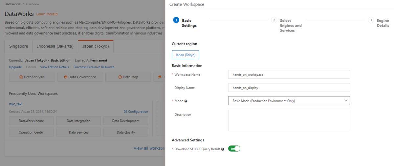This screenshot has width=394, height=166.
Task: Click the Data Governance icon
Action: (x=65, y=77)
